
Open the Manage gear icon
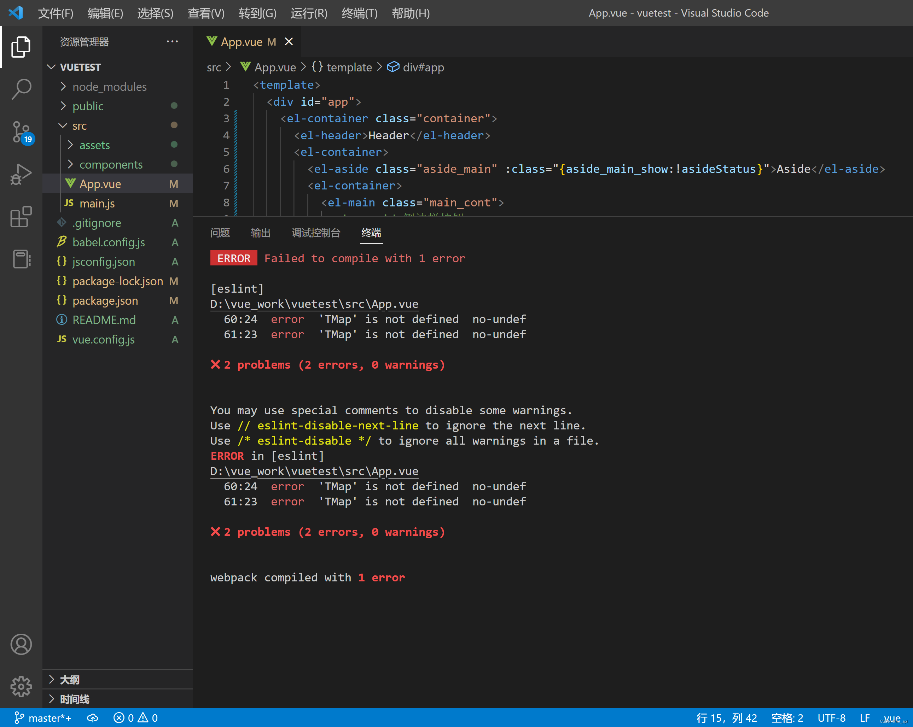tap(21, 686)
